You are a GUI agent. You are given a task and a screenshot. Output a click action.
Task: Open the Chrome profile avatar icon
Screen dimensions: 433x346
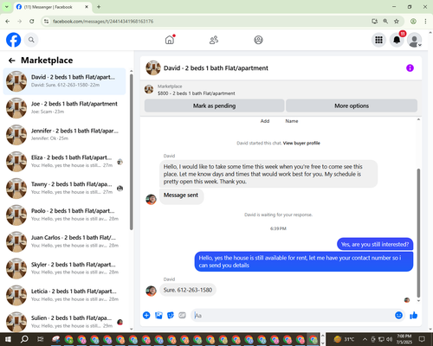[x=413, y=21]
